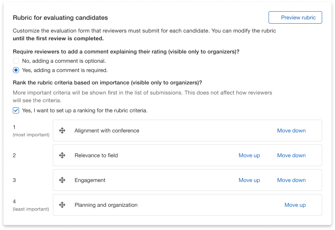
Task: Move Planning and organization up
Action: pos(295,205)
